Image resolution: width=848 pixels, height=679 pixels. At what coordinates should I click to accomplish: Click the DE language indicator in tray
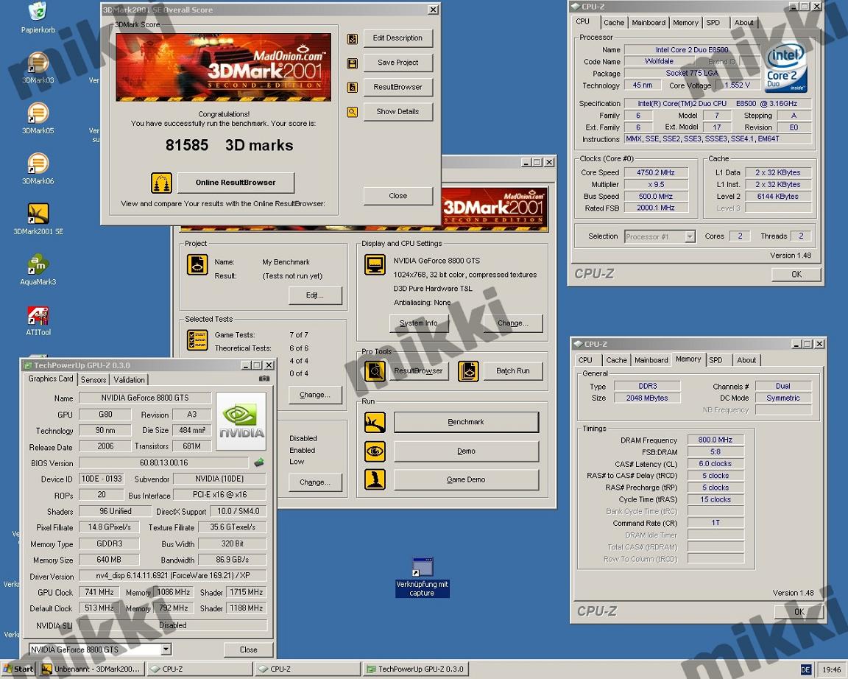(805, 670)
